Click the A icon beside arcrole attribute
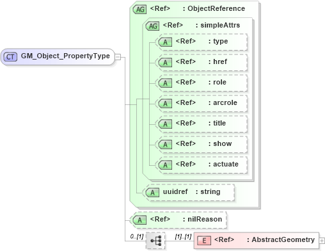325x251 pixels. (x=165, y=104)
